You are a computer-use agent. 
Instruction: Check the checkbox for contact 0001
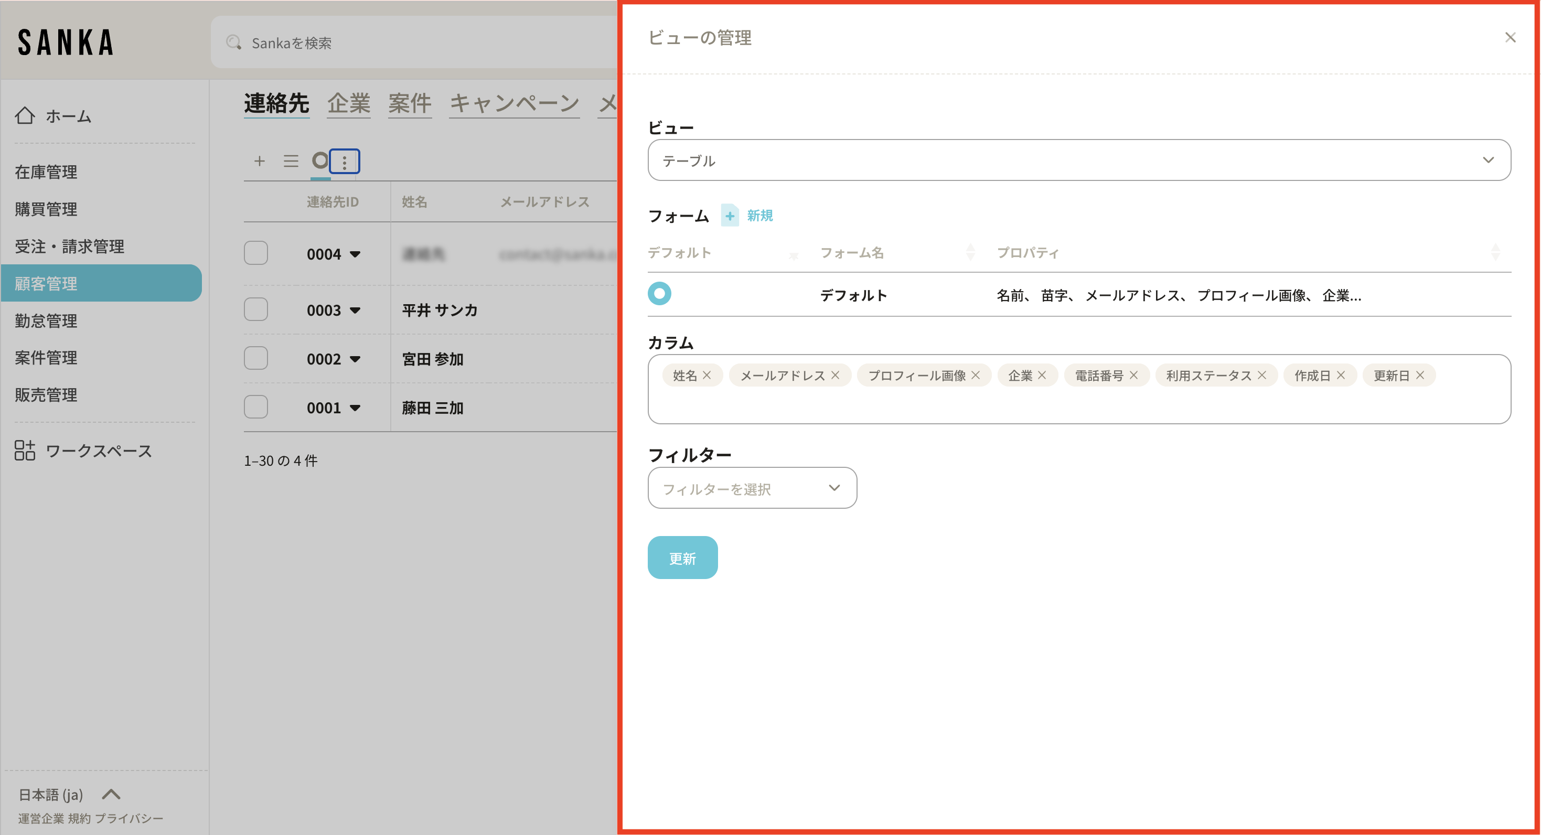click(x=255, y=408)
